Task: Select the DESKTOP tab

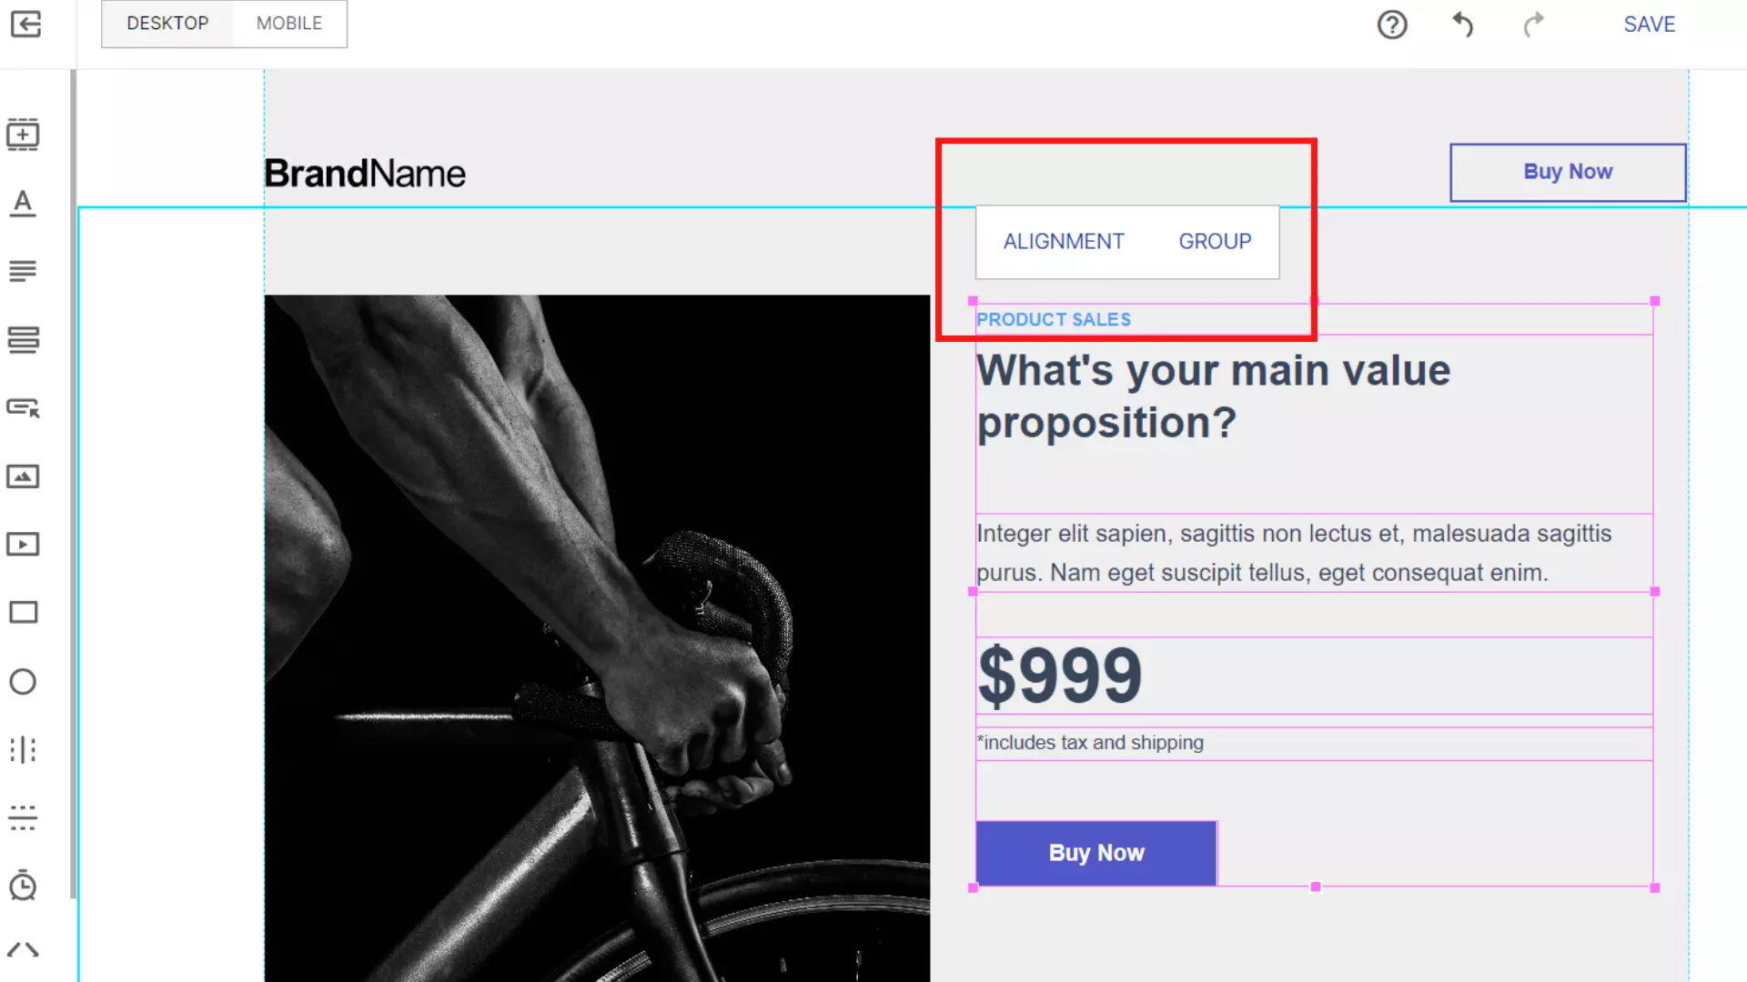Action: (167, 24)
